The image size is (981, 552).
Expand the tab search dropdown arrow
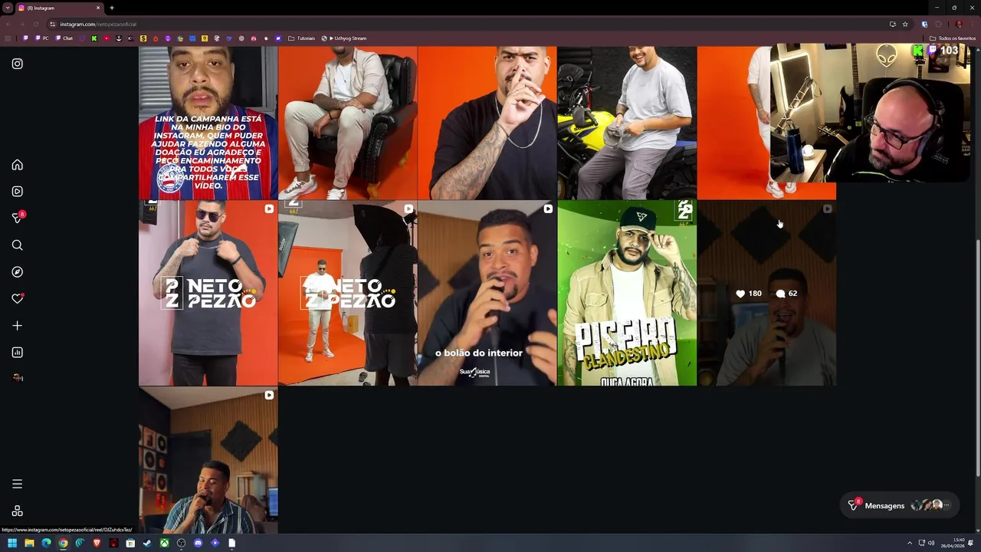7,8
